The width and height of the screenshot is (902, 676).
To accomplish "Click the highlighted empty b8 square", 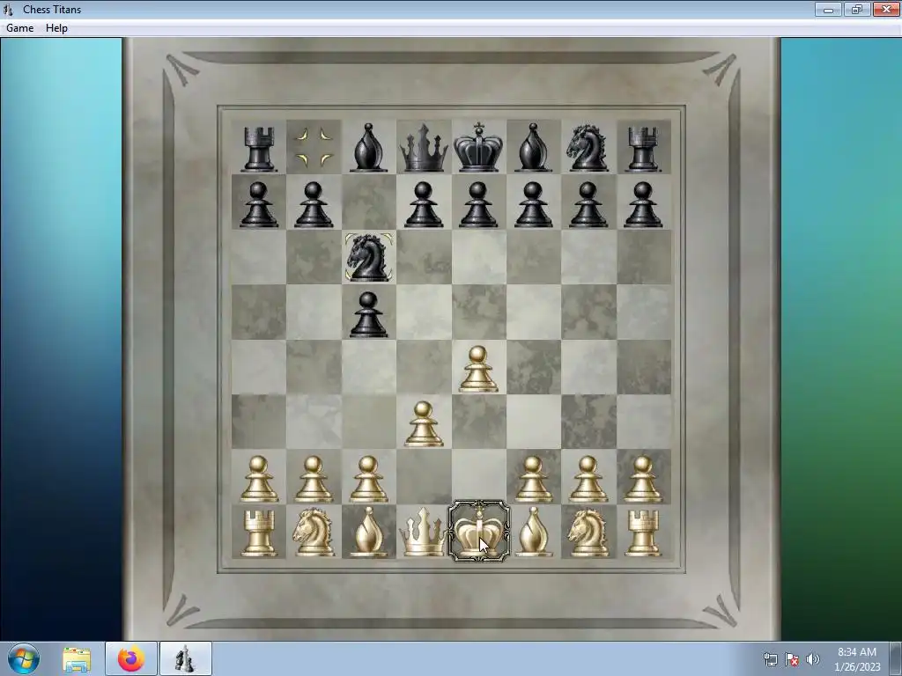I will [x=314, y=147].
